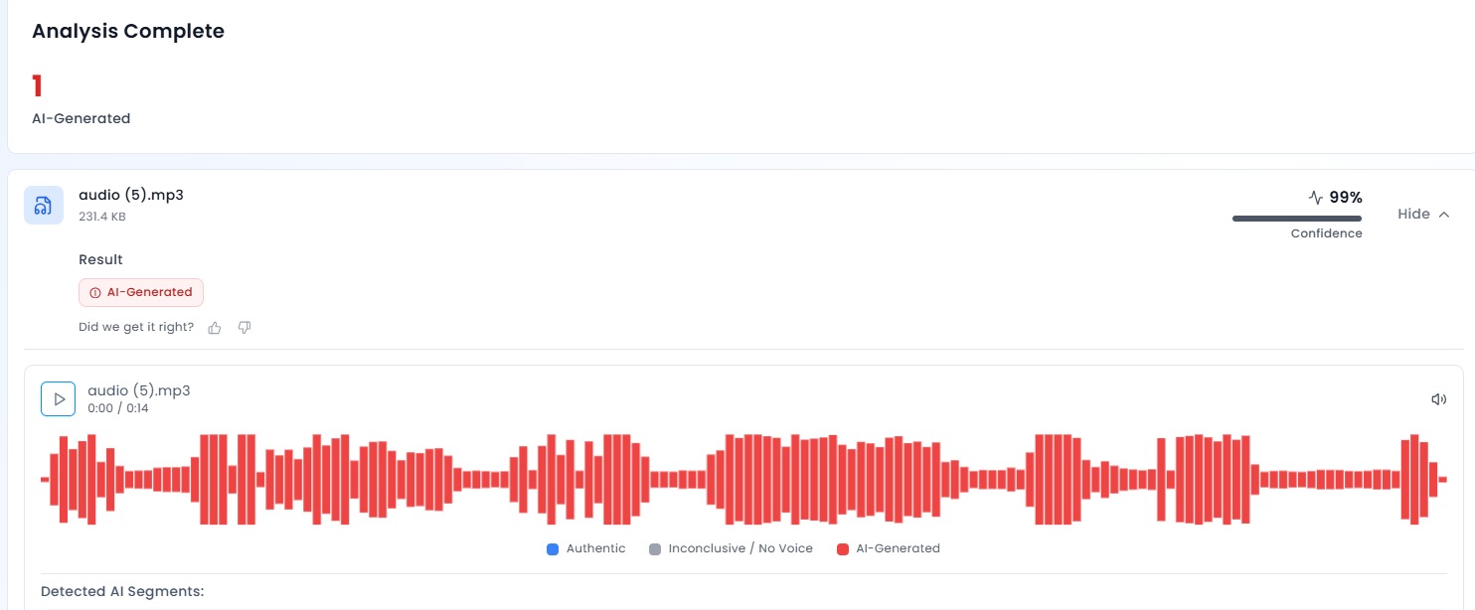Toggle the Authentic legend blue swatch
Viewport: 1475px width, 610px height.
(x=553, y=549)
